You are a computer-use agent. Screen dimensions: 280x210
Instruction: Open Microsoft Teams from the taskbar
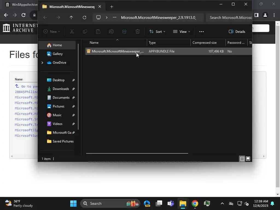tap(171, 203)
